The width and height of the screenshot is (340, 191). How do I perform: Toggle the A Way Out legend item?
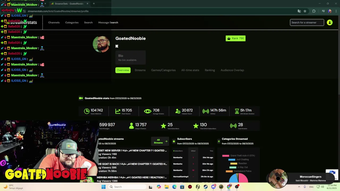point(238,167)
